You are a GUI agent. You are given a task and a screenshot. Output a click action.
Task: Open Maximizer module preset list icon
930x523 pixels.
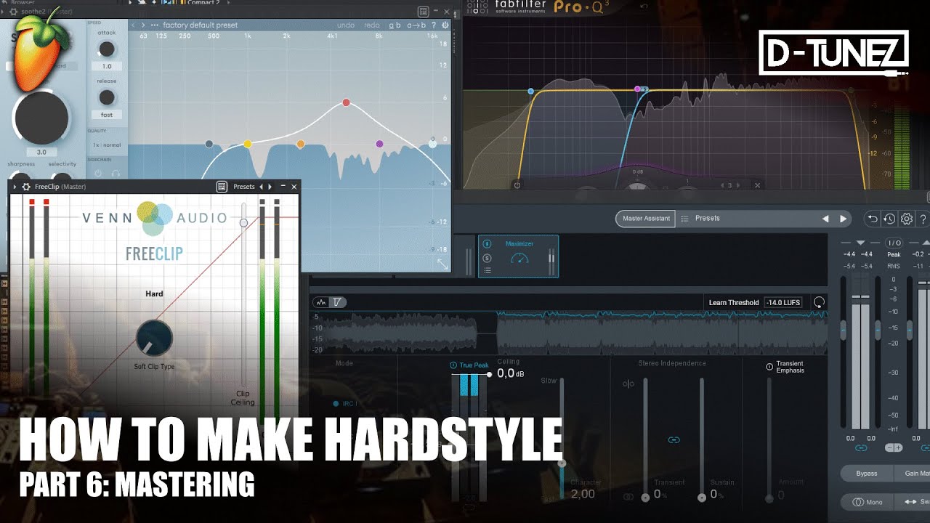(x=487, y=270)
